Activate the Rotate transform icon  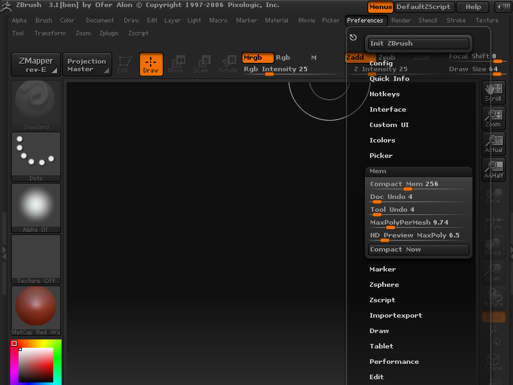pyautogui.click(x=228, y=64)
